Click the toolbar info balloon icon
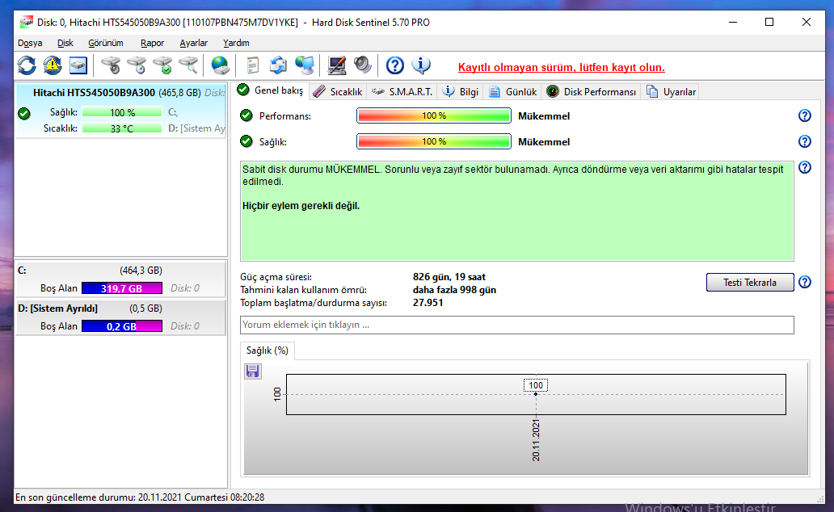 [x=421, y=65]
